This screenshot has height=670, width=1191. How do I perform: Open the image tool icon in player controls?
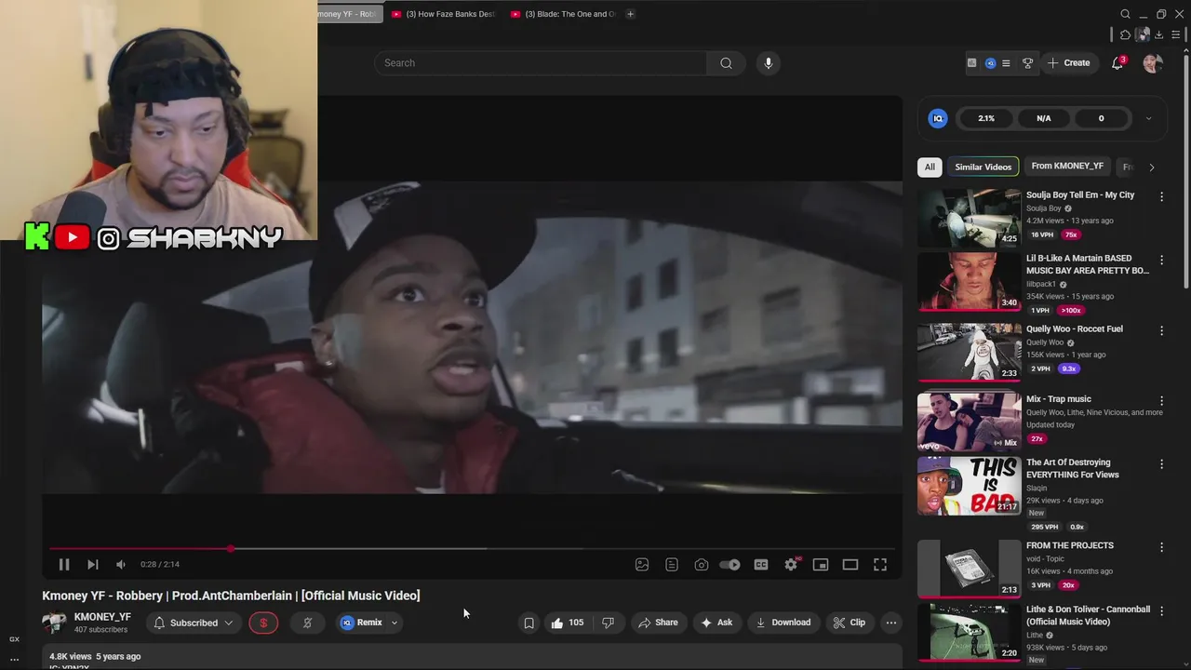tap(642, 564)
